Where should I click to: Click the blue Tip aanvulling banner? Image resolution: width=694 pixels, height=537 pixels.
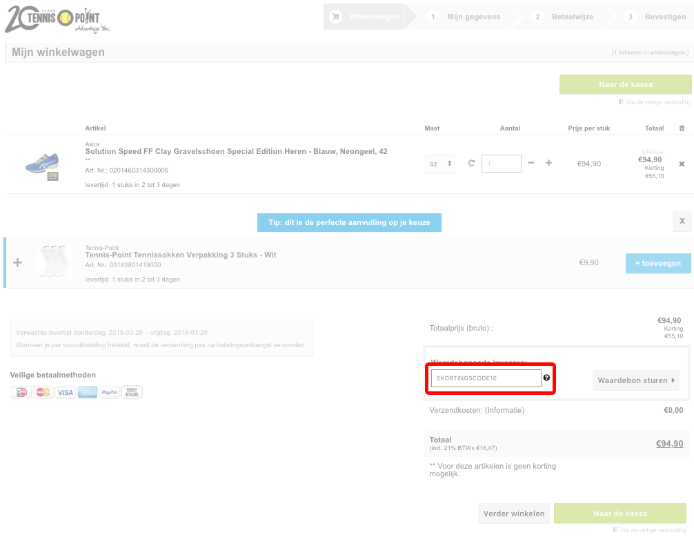click(x=349, y=223)
